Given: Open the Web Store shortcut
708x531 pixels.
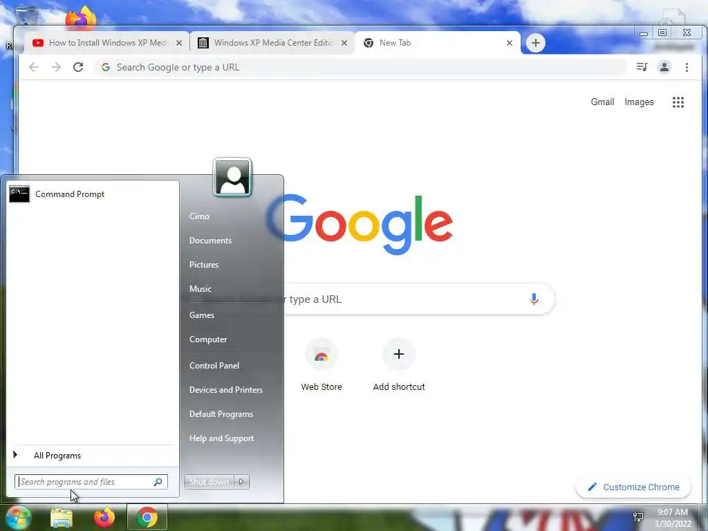Looking at the screenshot, I should pyautogui.click(x=322, y=365).
